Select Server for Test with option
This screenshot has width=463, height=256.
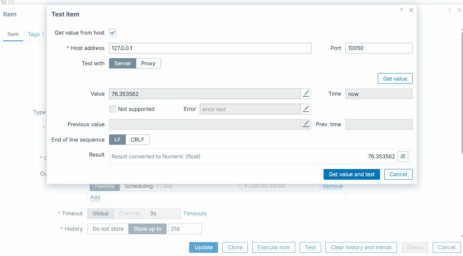pyautogui.click(x=123, y=63)
